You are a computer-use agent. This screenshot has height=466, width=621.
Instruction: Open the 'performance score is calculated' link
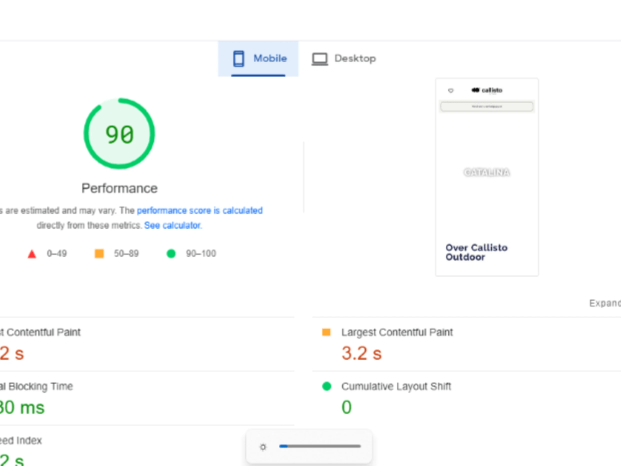click(x=199, y=211)
